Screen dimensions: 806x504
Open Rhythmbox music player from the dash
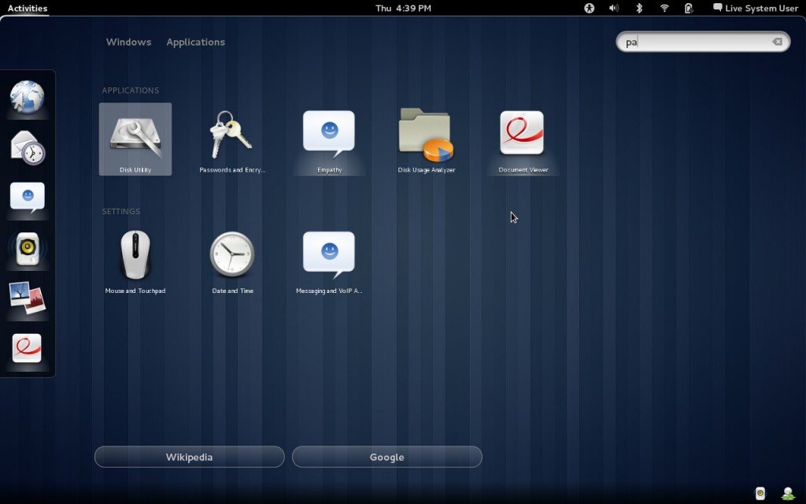coord(28,250)
